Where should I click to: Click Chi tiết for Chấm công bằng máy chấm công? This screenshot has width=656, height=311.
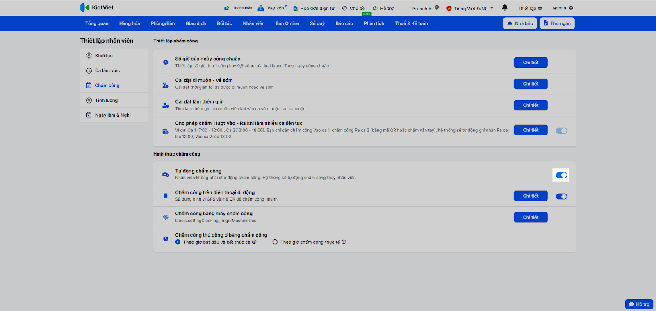click(x=531, y=217)
